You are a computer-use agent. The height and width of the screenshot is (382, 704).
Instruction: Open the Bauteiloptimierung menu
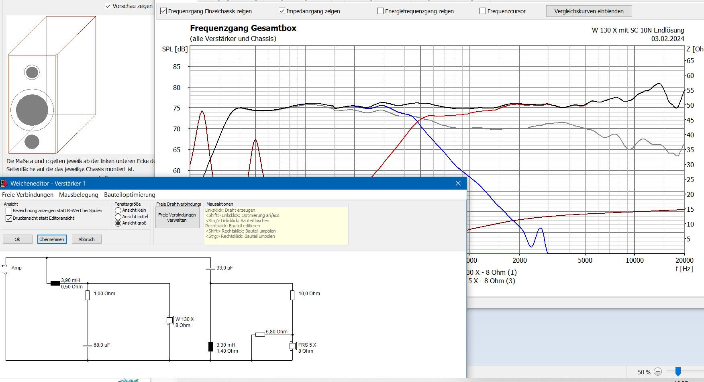pos(129,195)
